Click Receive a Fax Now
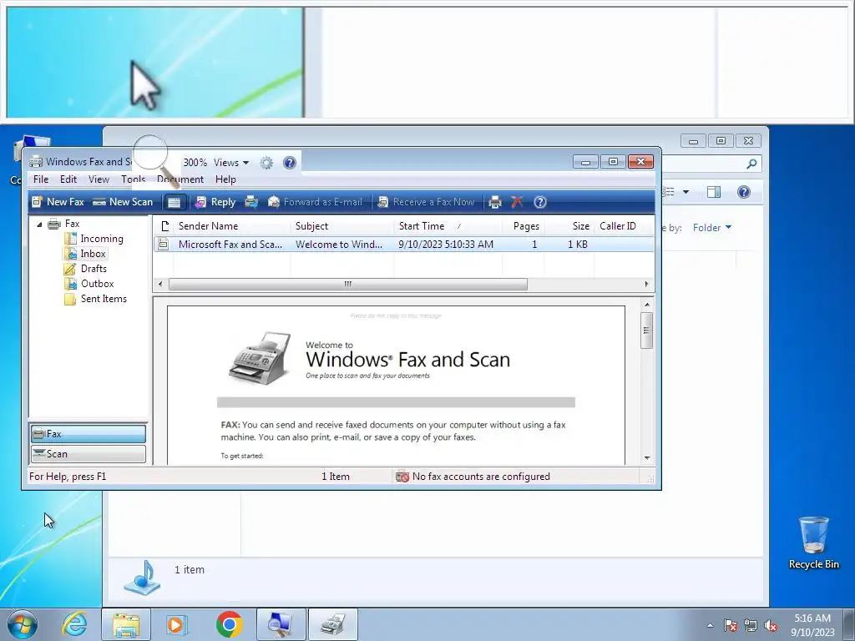Viewport: 855px width, 641px height. point(427,202)
